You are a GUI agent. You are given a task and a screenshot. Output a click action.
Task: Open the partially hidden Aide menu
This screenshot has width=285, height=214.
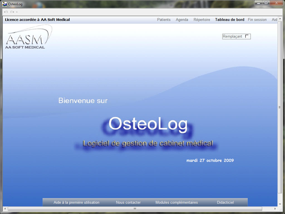[274, 20]
